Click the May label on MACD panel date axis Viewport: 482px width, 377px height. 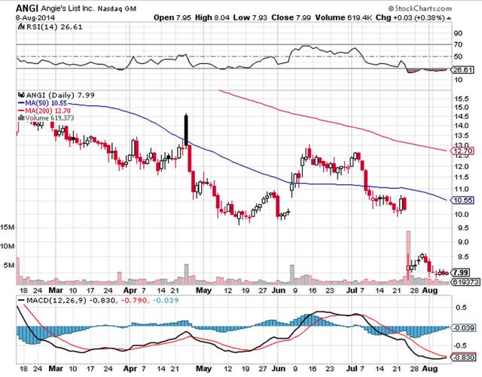(204, 369)
